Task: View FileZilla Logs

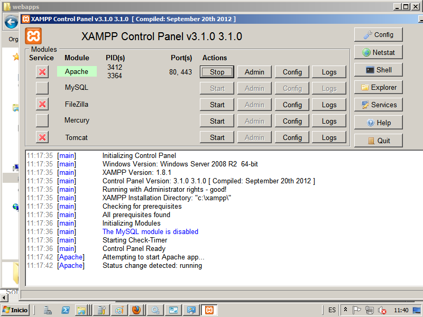Action: coord(329,105)
